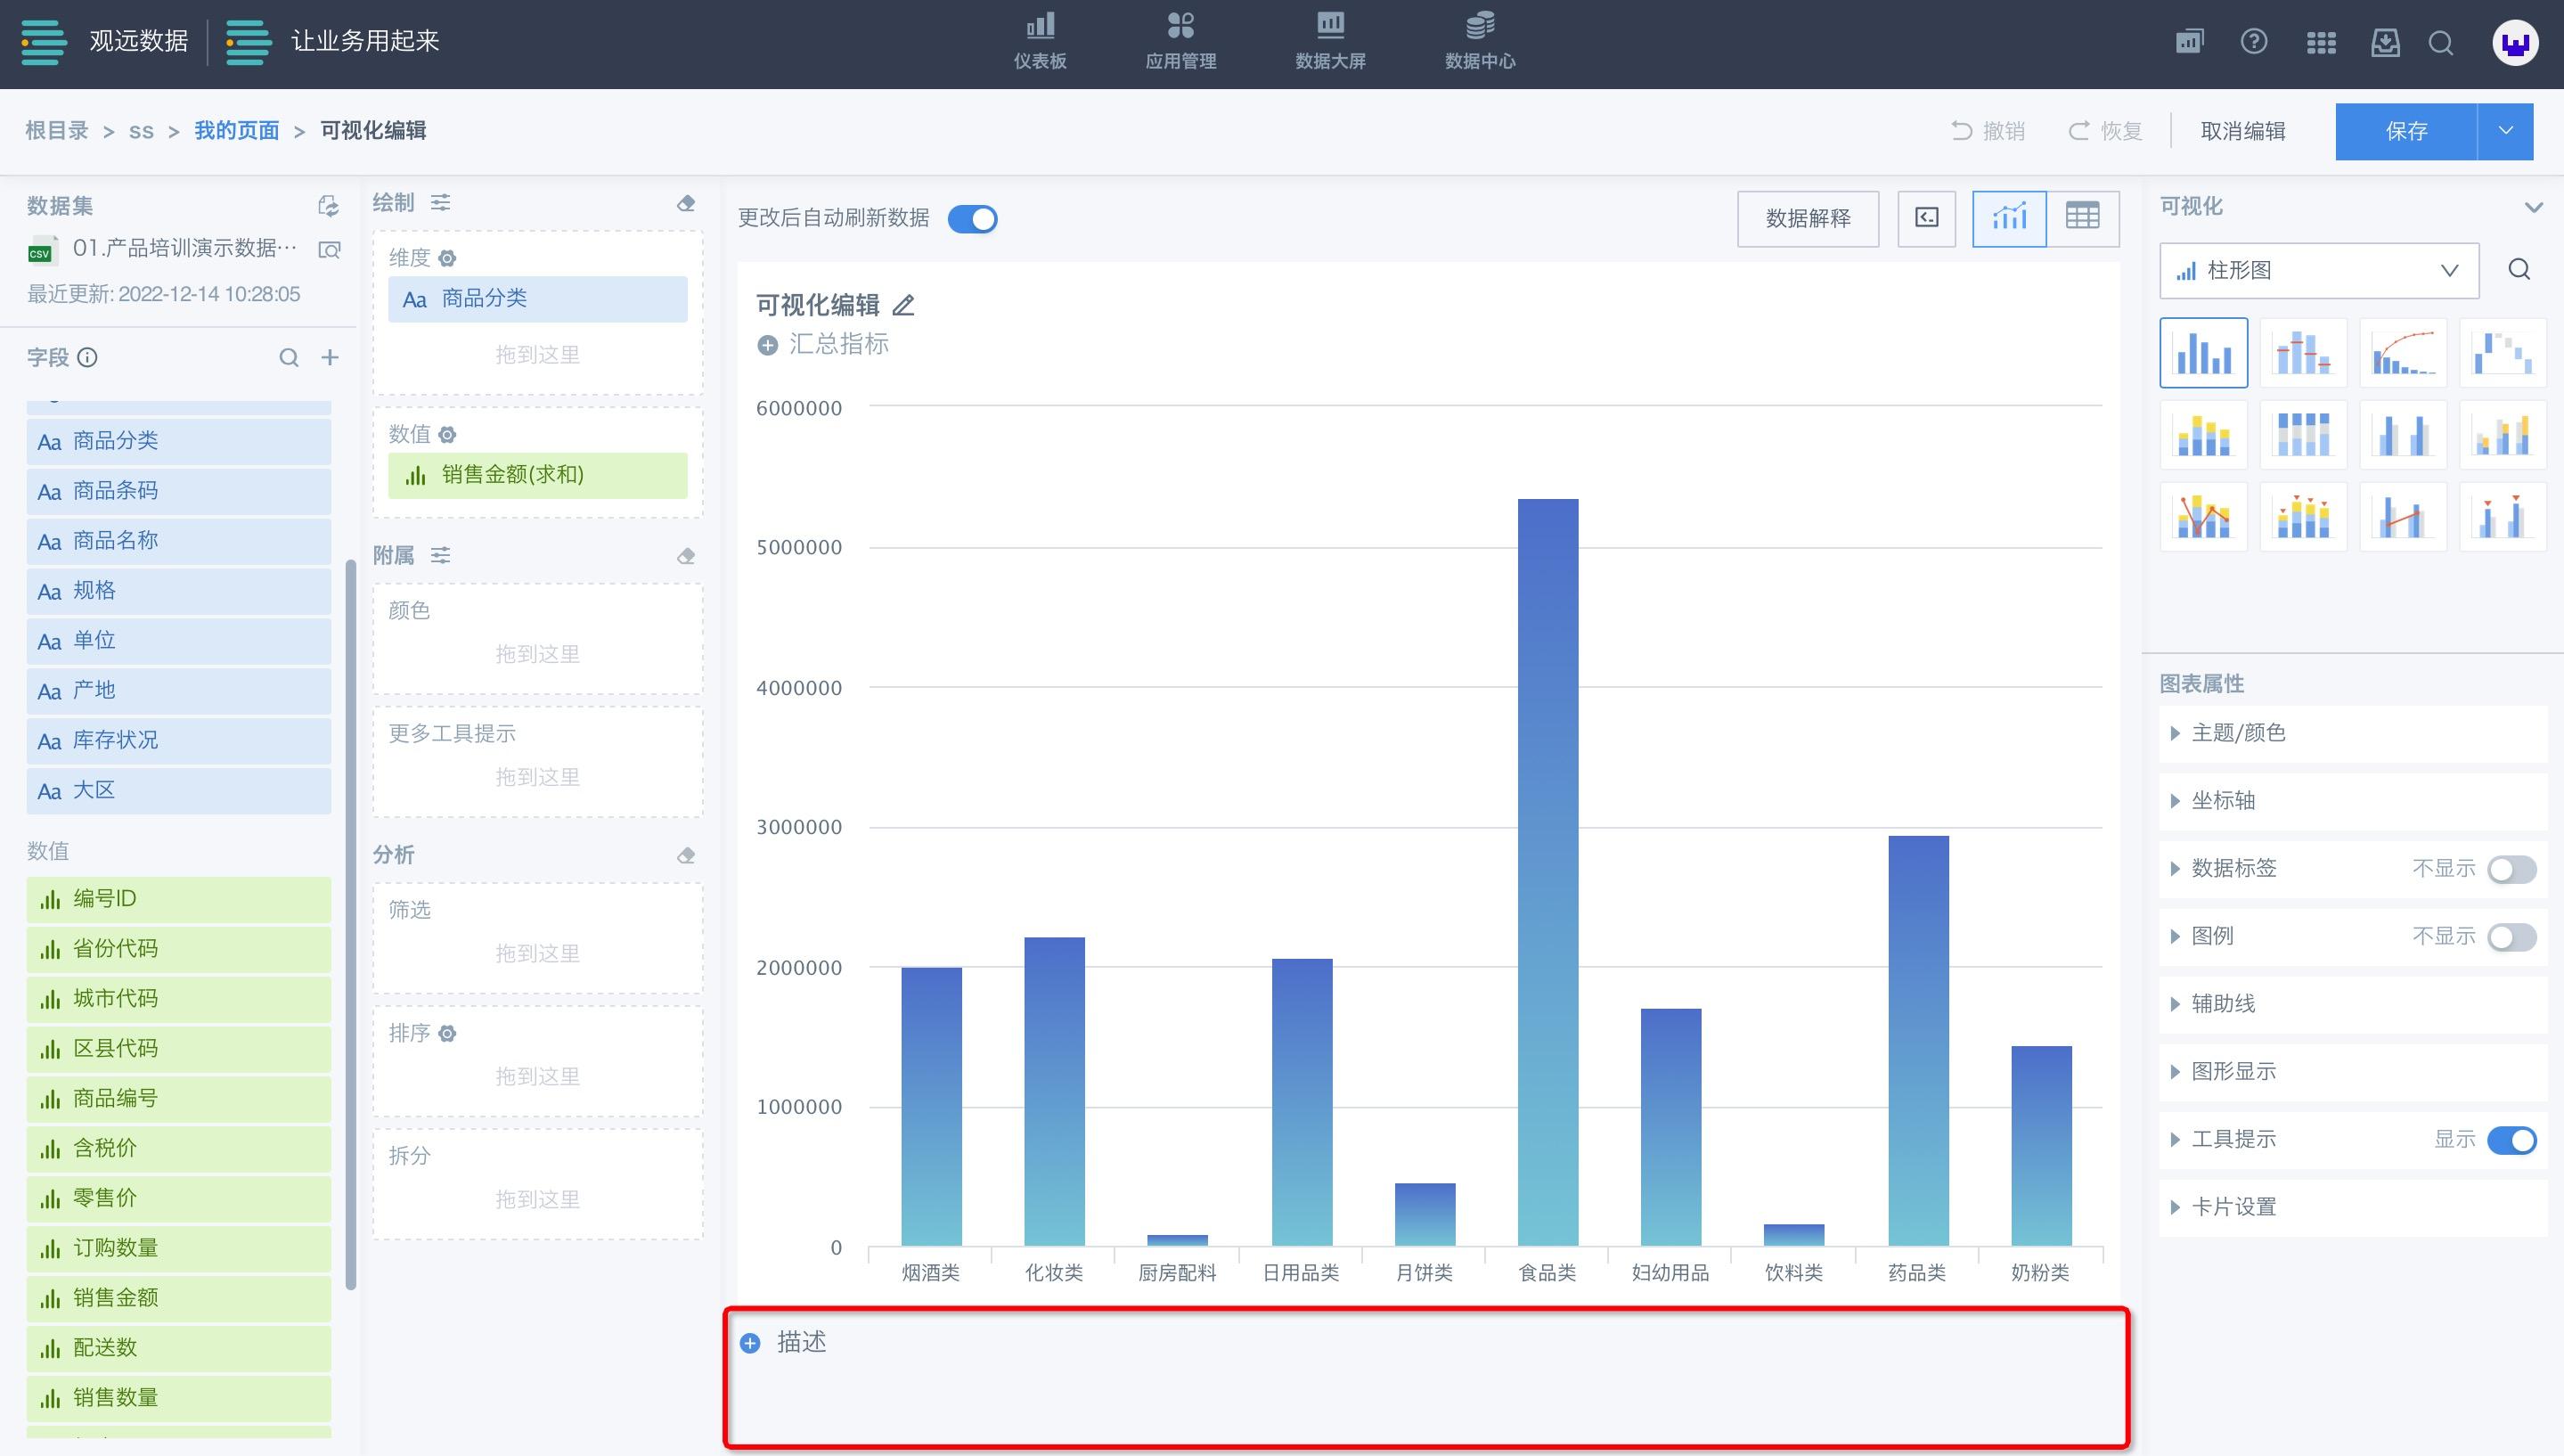This screenshot has height=1456, width=2564.
Task: Expand 图形显示 properties
Action: tap(2353, 1072)
